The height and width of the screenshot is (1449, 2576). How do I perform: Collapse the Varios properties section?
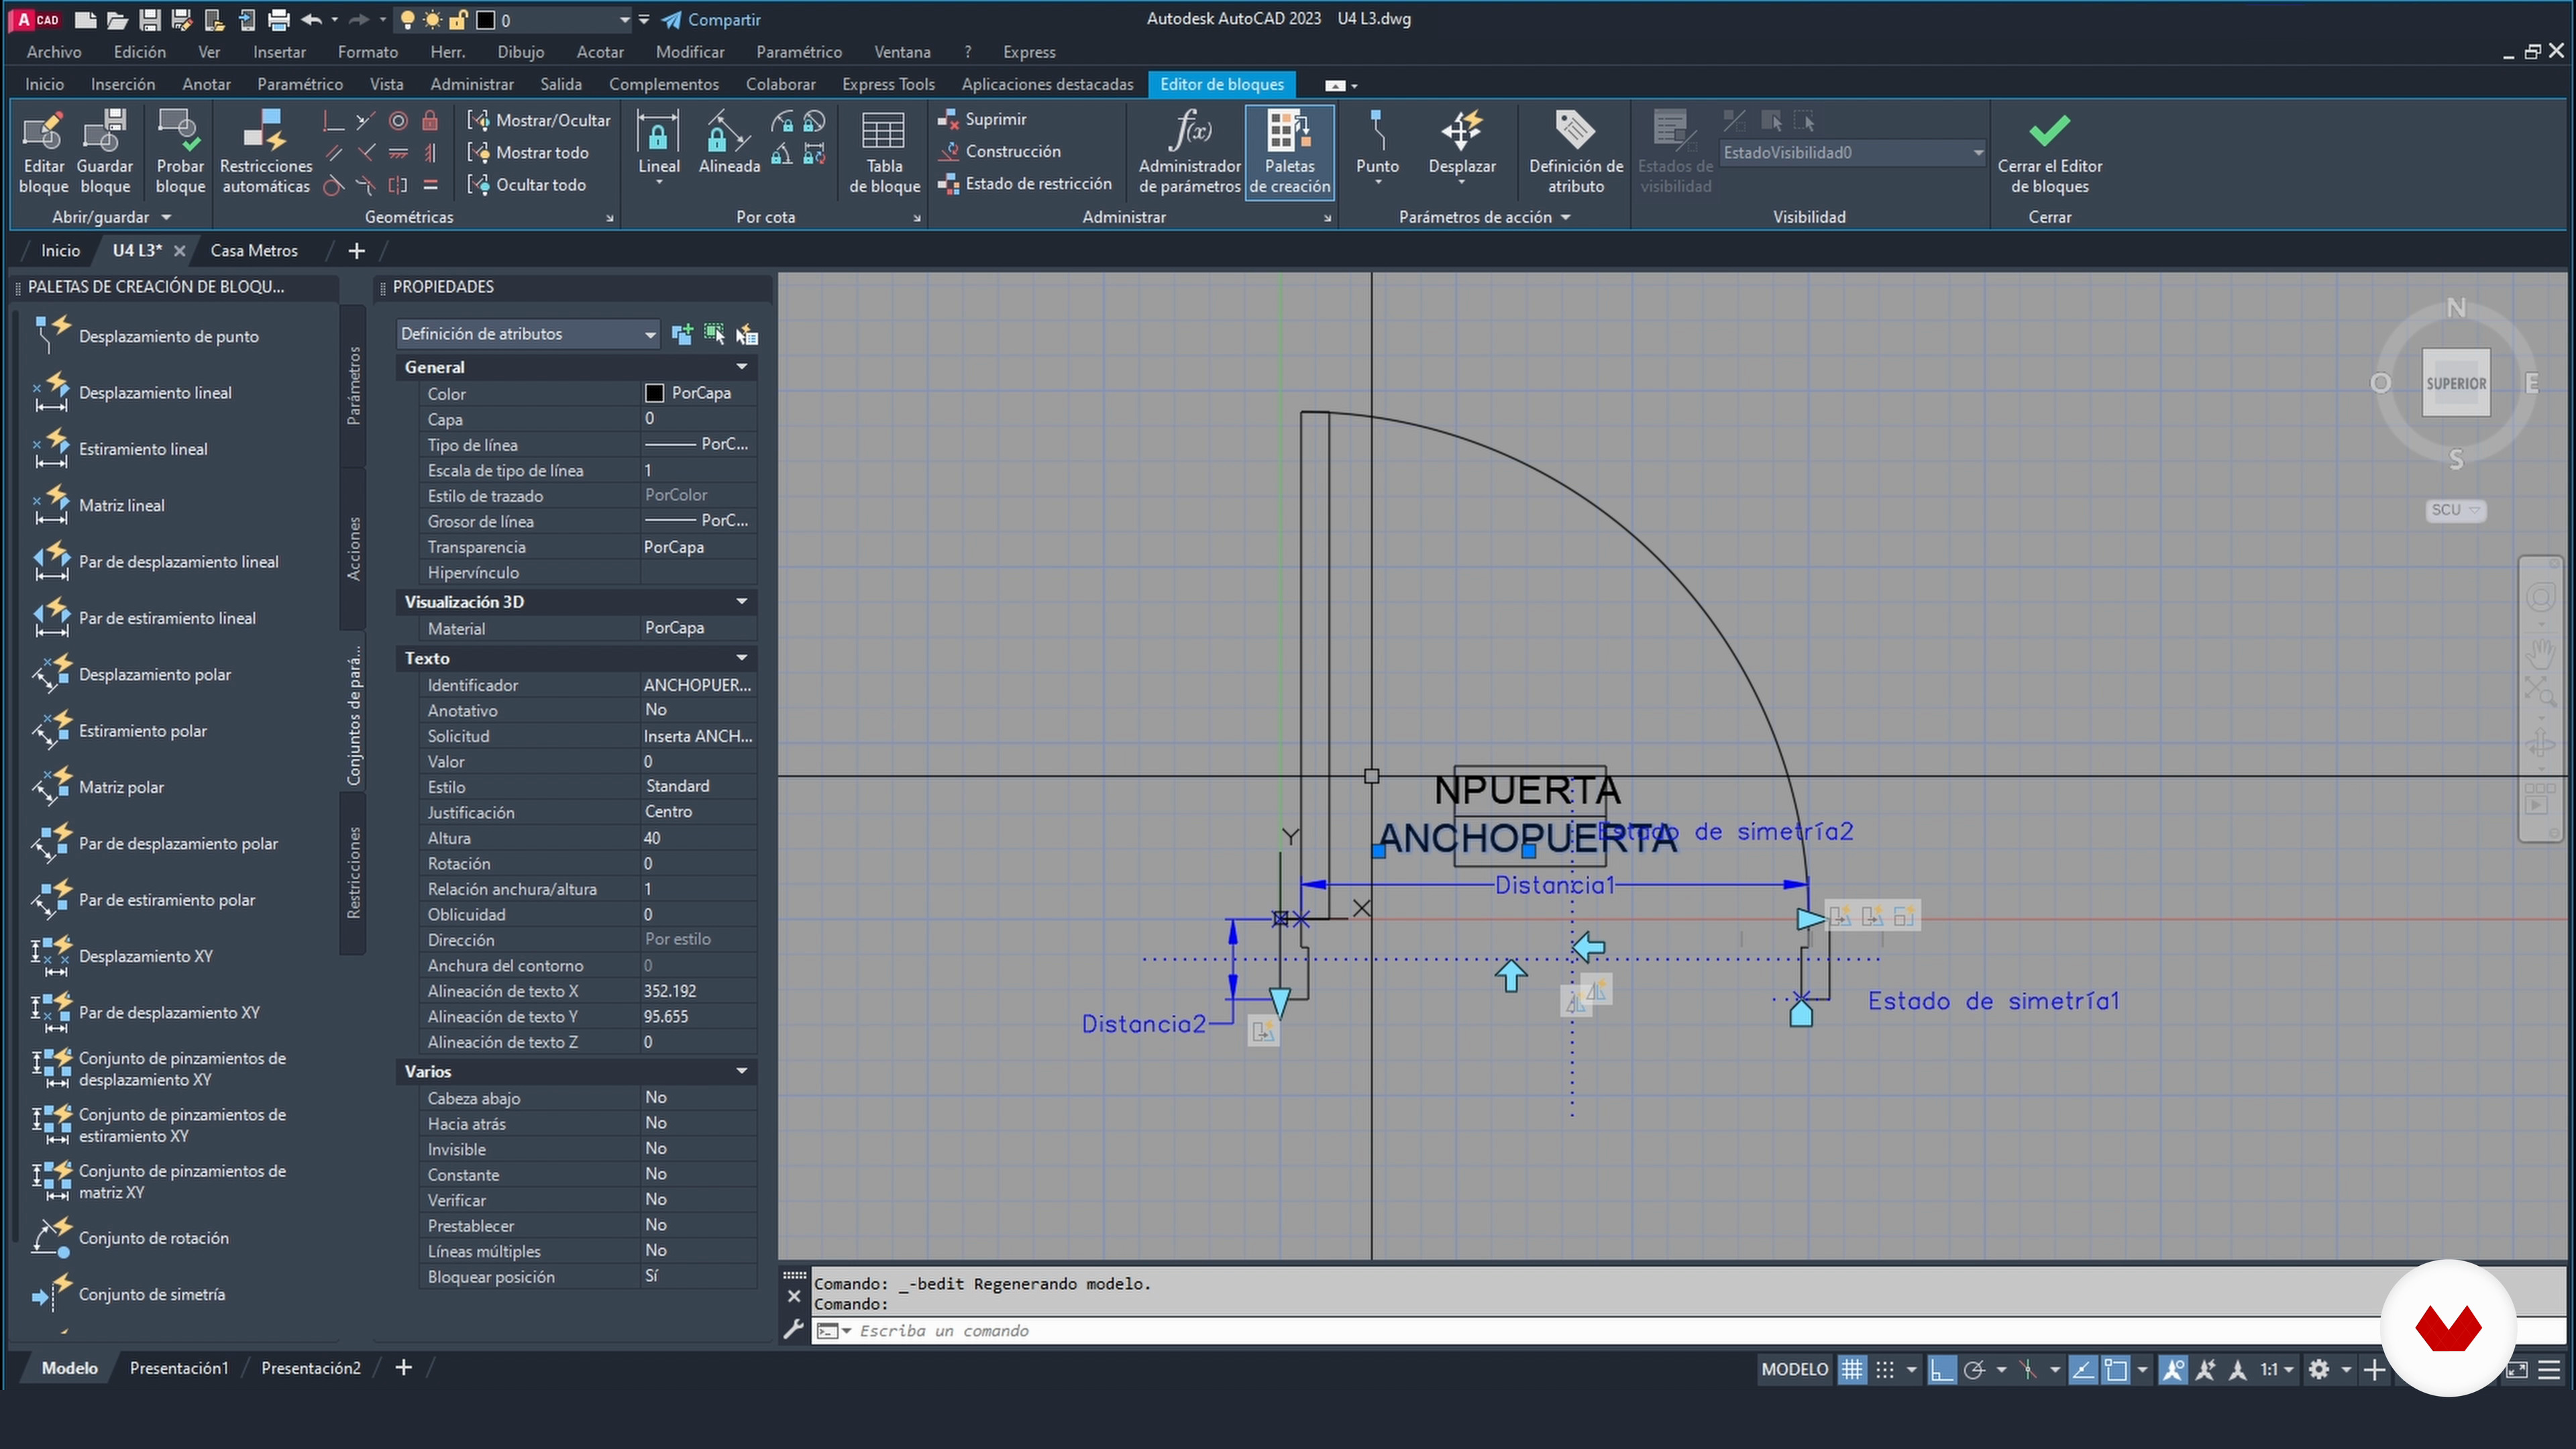point(742,1071)
